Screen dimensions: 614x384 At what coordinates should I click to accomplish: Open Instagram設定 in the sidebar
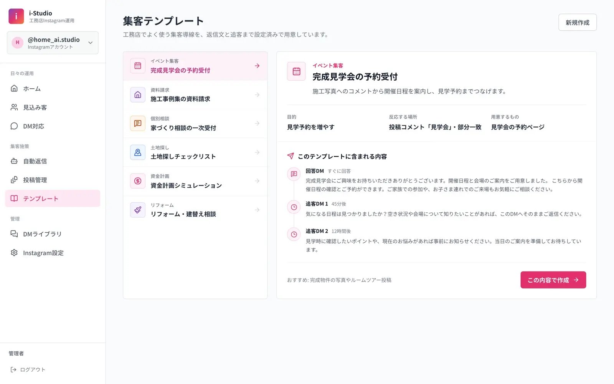pos(53,253)
